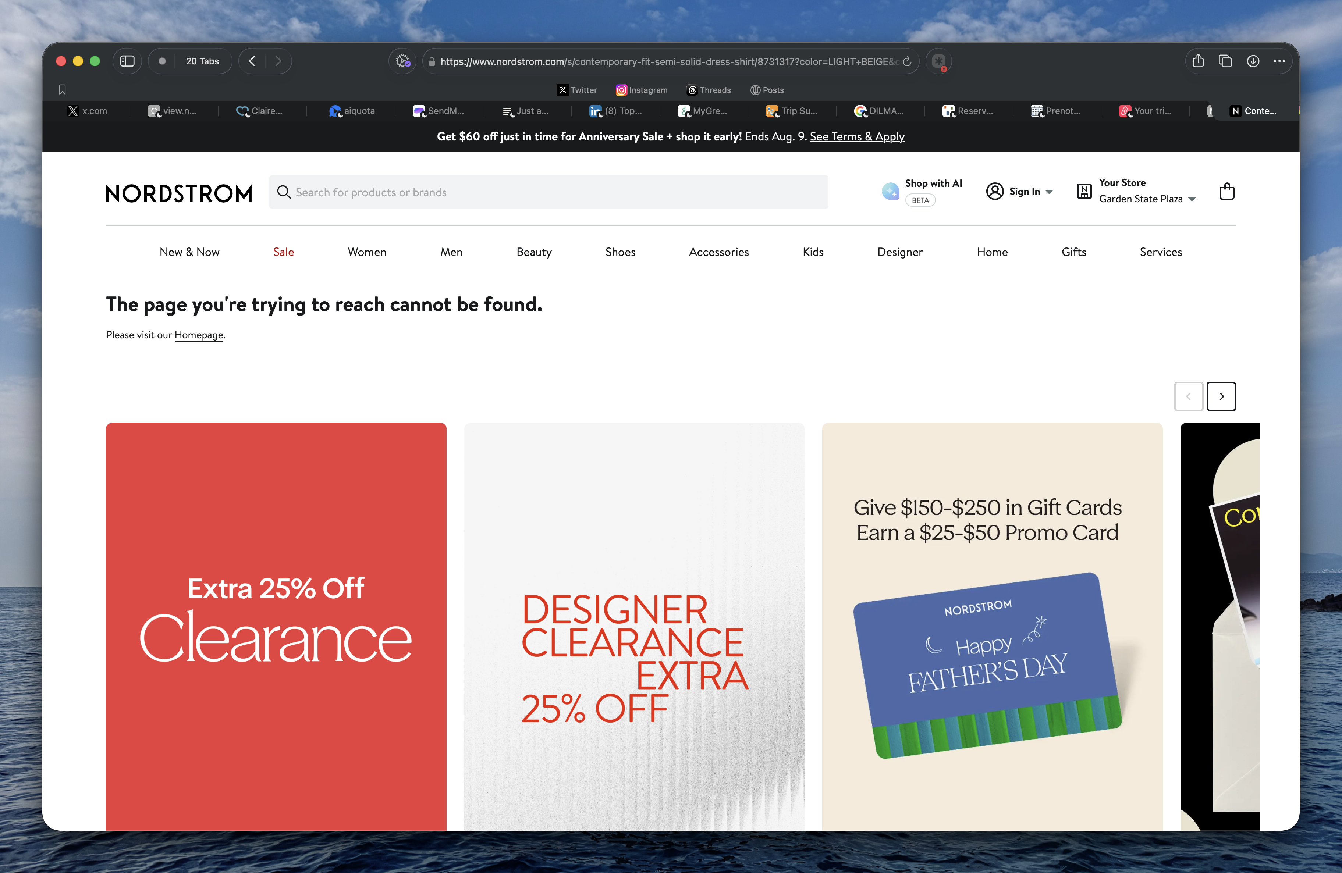Open the Twitter bookmark
This screenshot has width=1342, height=873.
578,90
